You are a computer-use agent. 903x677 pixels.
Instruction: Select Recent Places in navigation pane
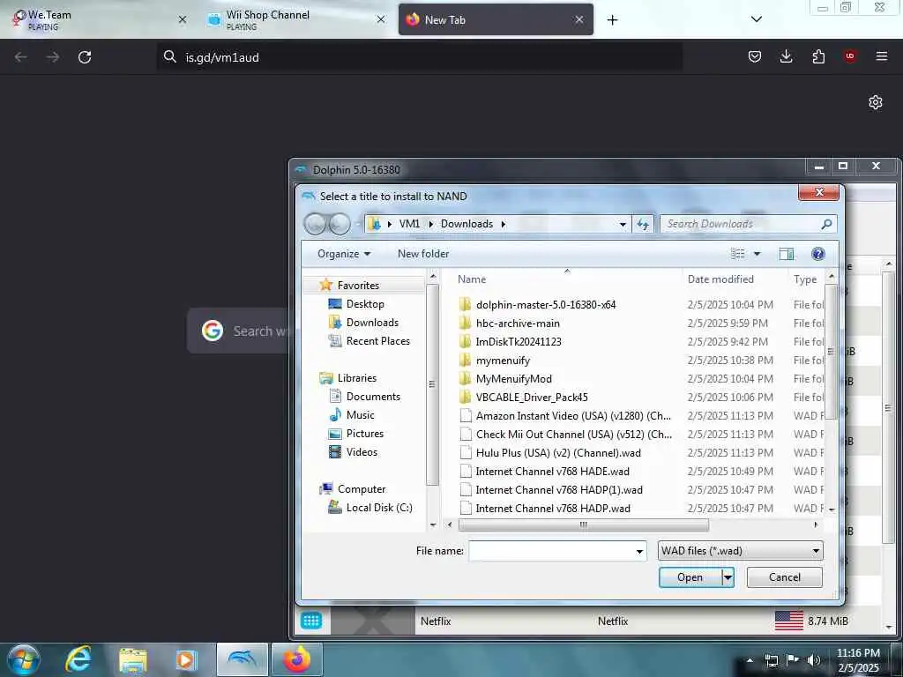(377, 341)
